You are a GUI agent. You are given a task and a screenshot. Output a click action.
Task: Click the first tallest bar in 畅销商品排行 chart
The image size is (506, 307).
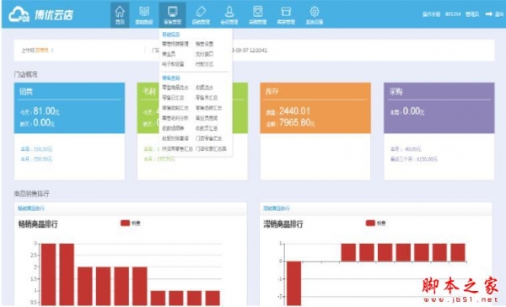(x=48, y=274)
